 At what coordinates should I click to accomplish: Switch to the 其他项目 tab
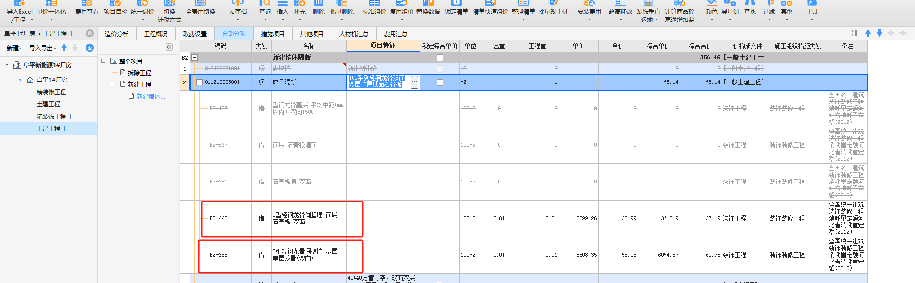tap(312, 34)
